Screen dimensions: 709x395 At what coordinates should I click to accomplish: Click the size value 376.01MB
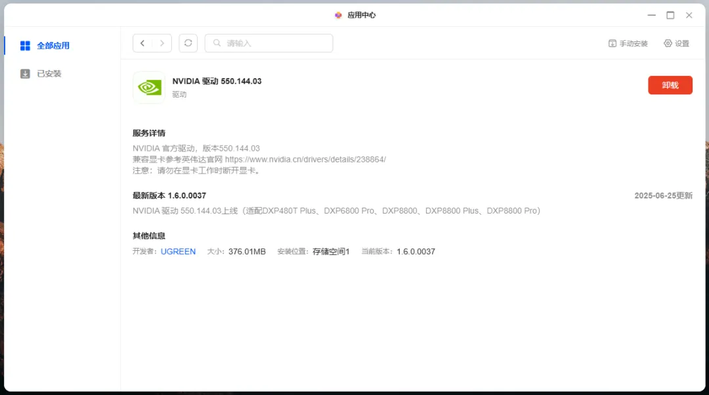[247, 252]
